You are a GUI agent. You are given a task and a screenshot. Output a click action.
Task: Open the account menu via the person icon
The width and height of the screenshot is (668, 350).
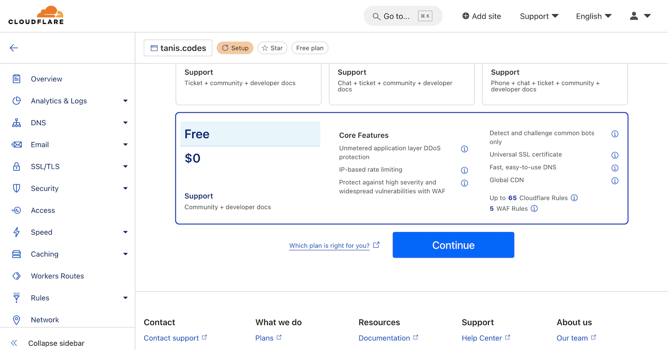coord(633,16)
